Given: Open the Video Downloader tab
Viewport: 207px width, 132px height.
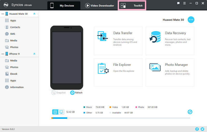Looking at the screenshot, I should click(x=99, y=5).
